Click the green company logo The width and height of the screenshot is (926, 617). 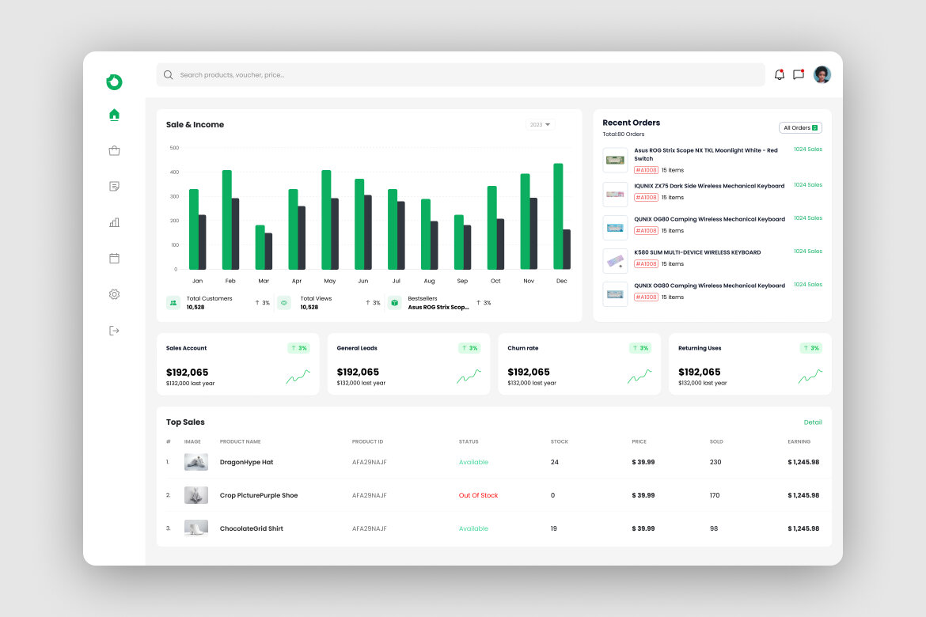coord(114,82)
